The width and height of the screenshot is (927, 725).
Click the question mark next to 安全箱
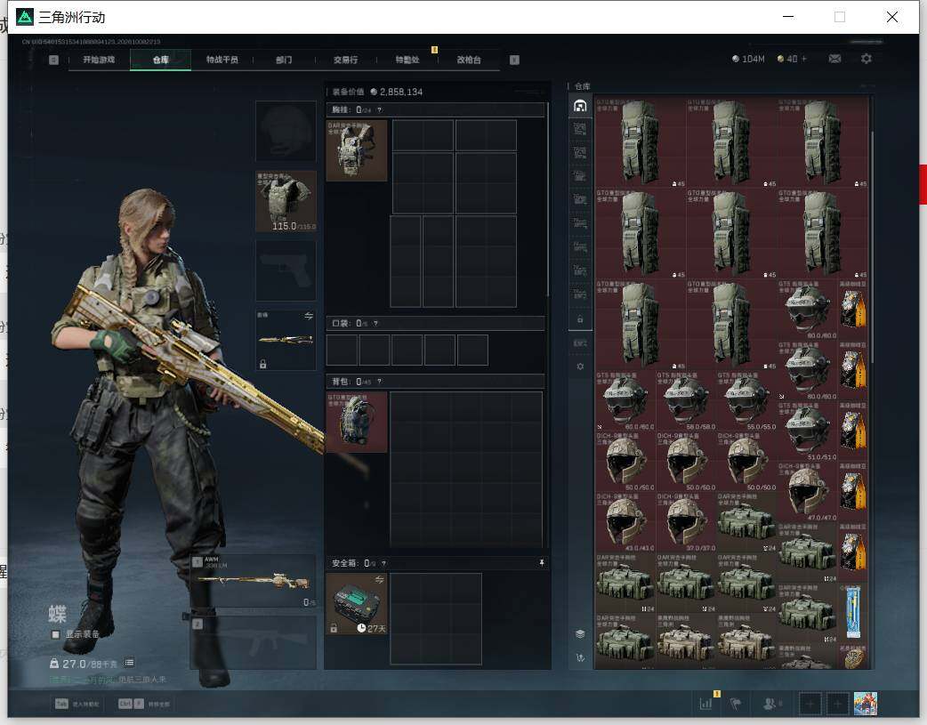[383, 564]
